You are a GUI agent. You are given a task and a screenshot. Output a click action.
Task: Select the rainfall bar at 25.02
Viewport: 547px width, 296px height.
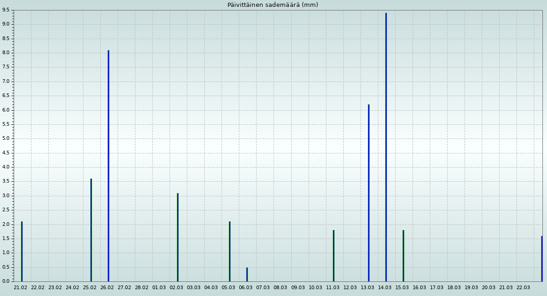coord(91,230)
